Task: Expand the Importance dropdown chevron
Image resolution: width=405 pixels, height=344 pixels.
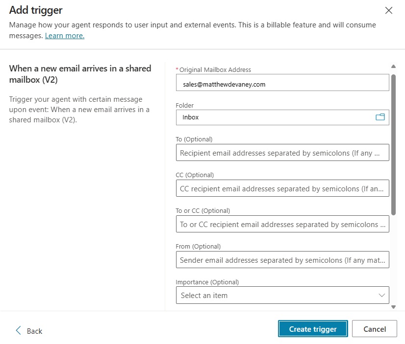Action: 382,295
